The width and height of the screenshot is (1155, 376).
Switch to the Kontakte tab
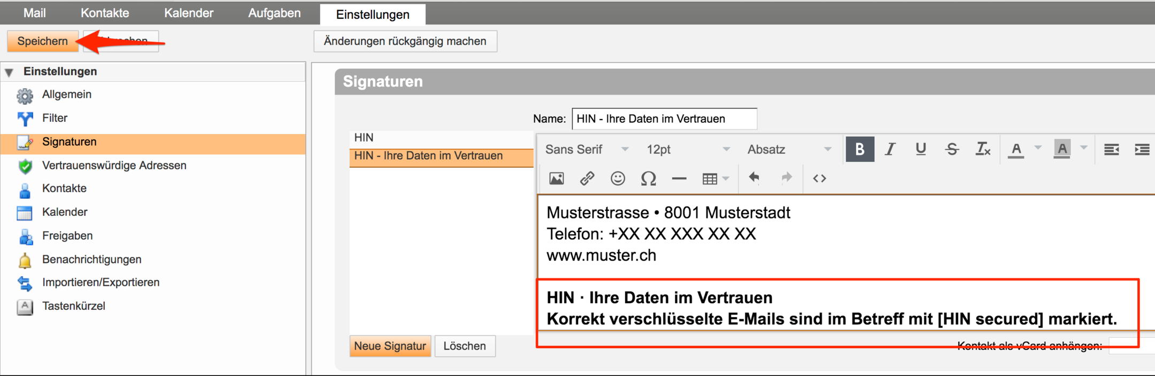coord(105,13)
